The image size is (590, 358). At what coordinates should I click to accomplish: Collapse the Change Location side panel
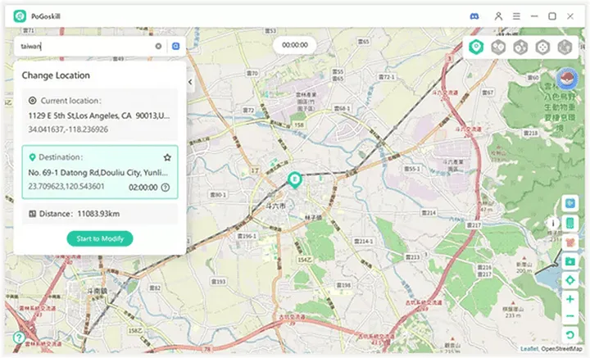click(190, 82)
